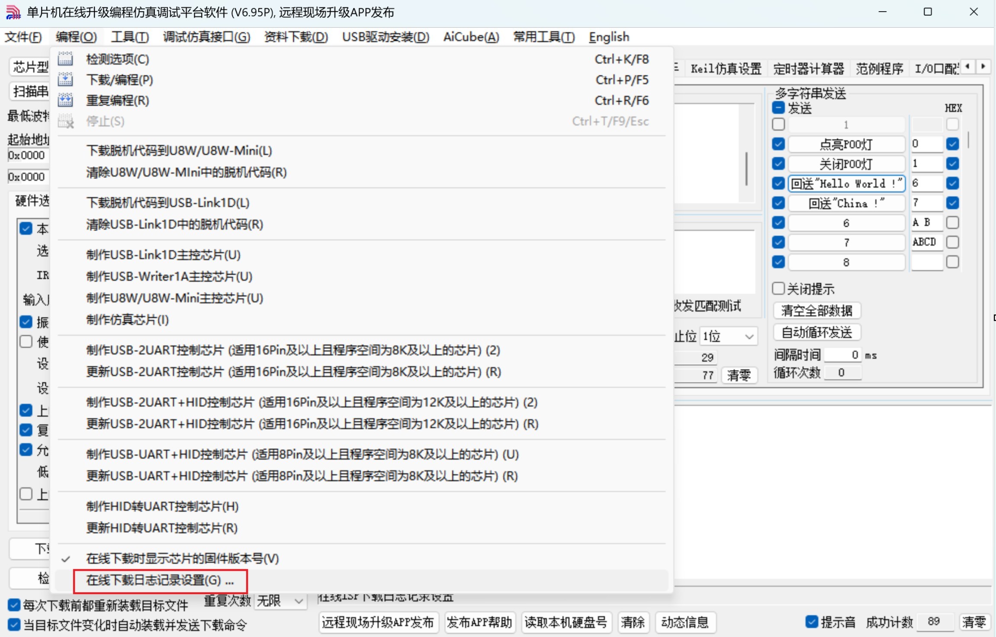Screen dimensions: 996x637
Task: Select 重复编程(R) menu entry
Action: [361, 101]
